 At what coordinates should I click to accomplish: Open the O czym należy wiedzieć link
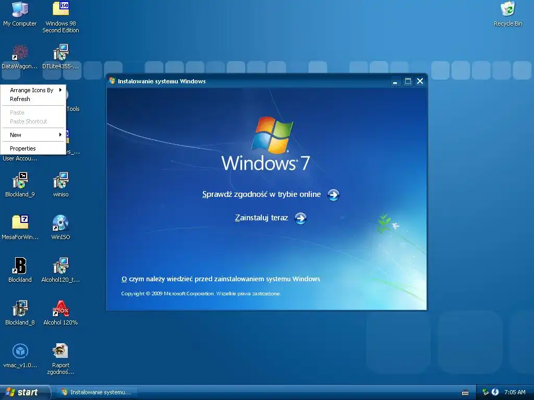[221, 279]
